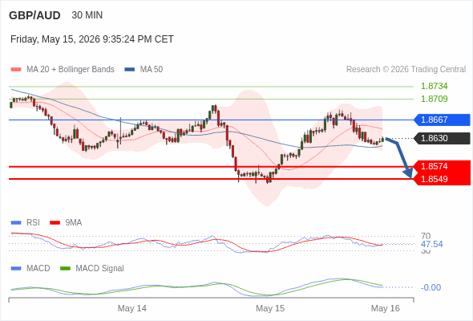Image resolution: width=473 pixels, height=321 pixels.
Task: Select the 30 MIN timeframe label
Action: (87, 15)
